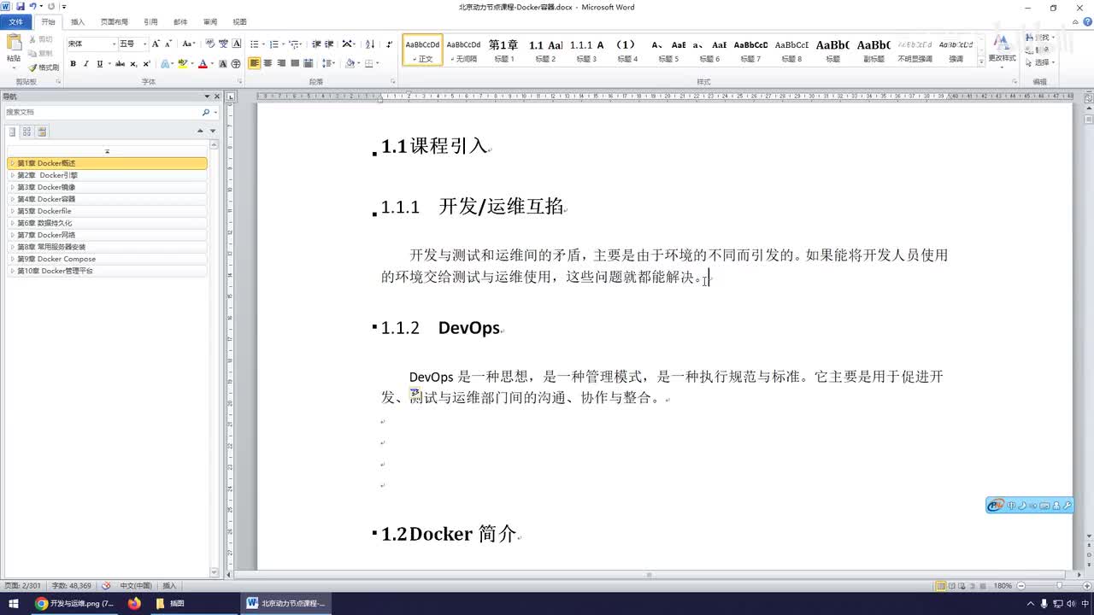Image resolution: width=1094 pixels, height=615 pixels.
Task: Open the File (文件) tab
Action: (16, 21)
